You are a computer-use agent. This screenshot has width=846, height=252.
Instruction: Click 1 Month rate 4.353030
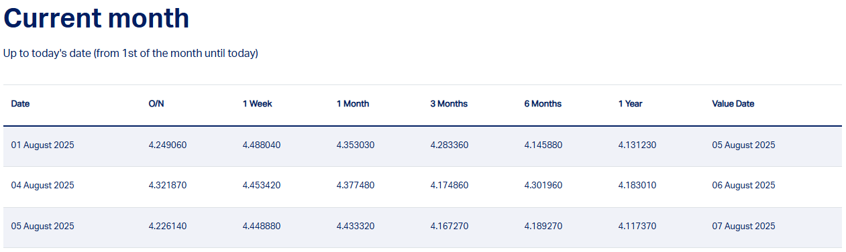click(x=356, y=145)
